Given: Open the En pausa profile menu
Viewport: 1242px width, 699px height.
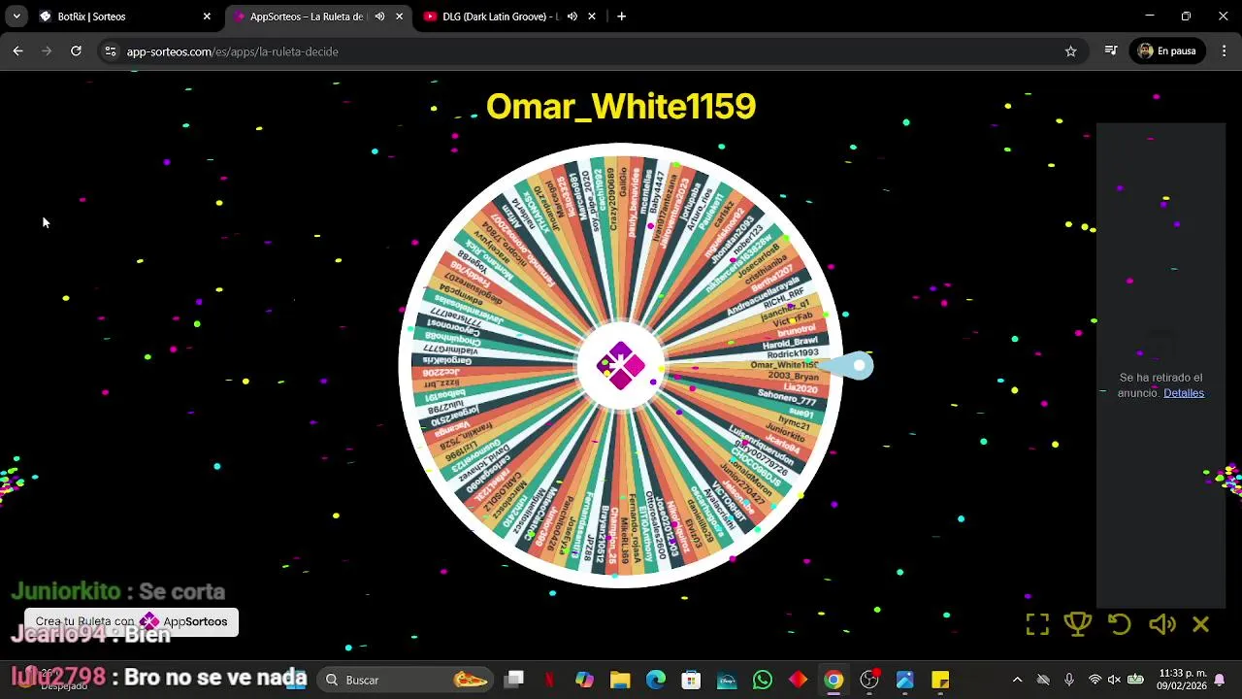Looking at the screenshot, I should click(x=1167, y=51).
